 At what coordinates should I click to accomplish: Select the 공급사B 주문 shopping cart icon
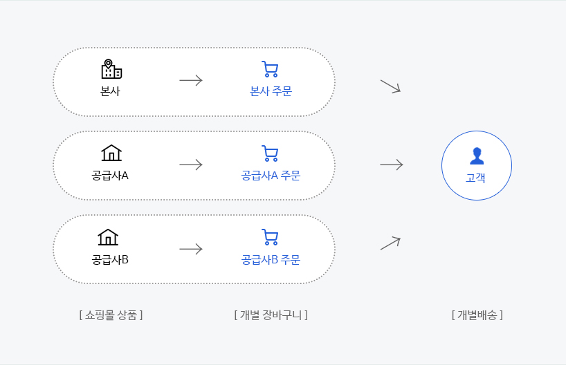pos(270,237)
